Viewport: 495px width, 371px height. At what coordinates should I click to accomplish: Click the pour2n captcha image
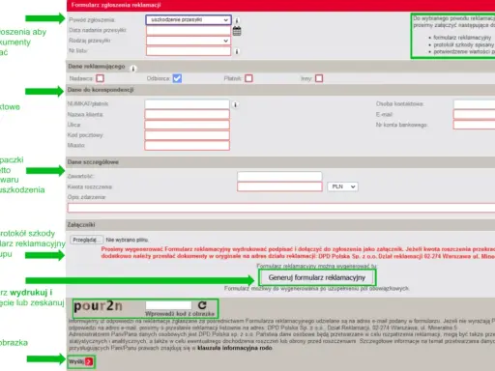(98, 306)
